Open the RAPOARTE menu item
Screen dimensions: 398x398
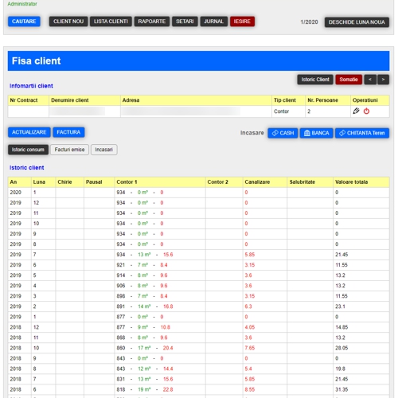click(x=152, y=21)
